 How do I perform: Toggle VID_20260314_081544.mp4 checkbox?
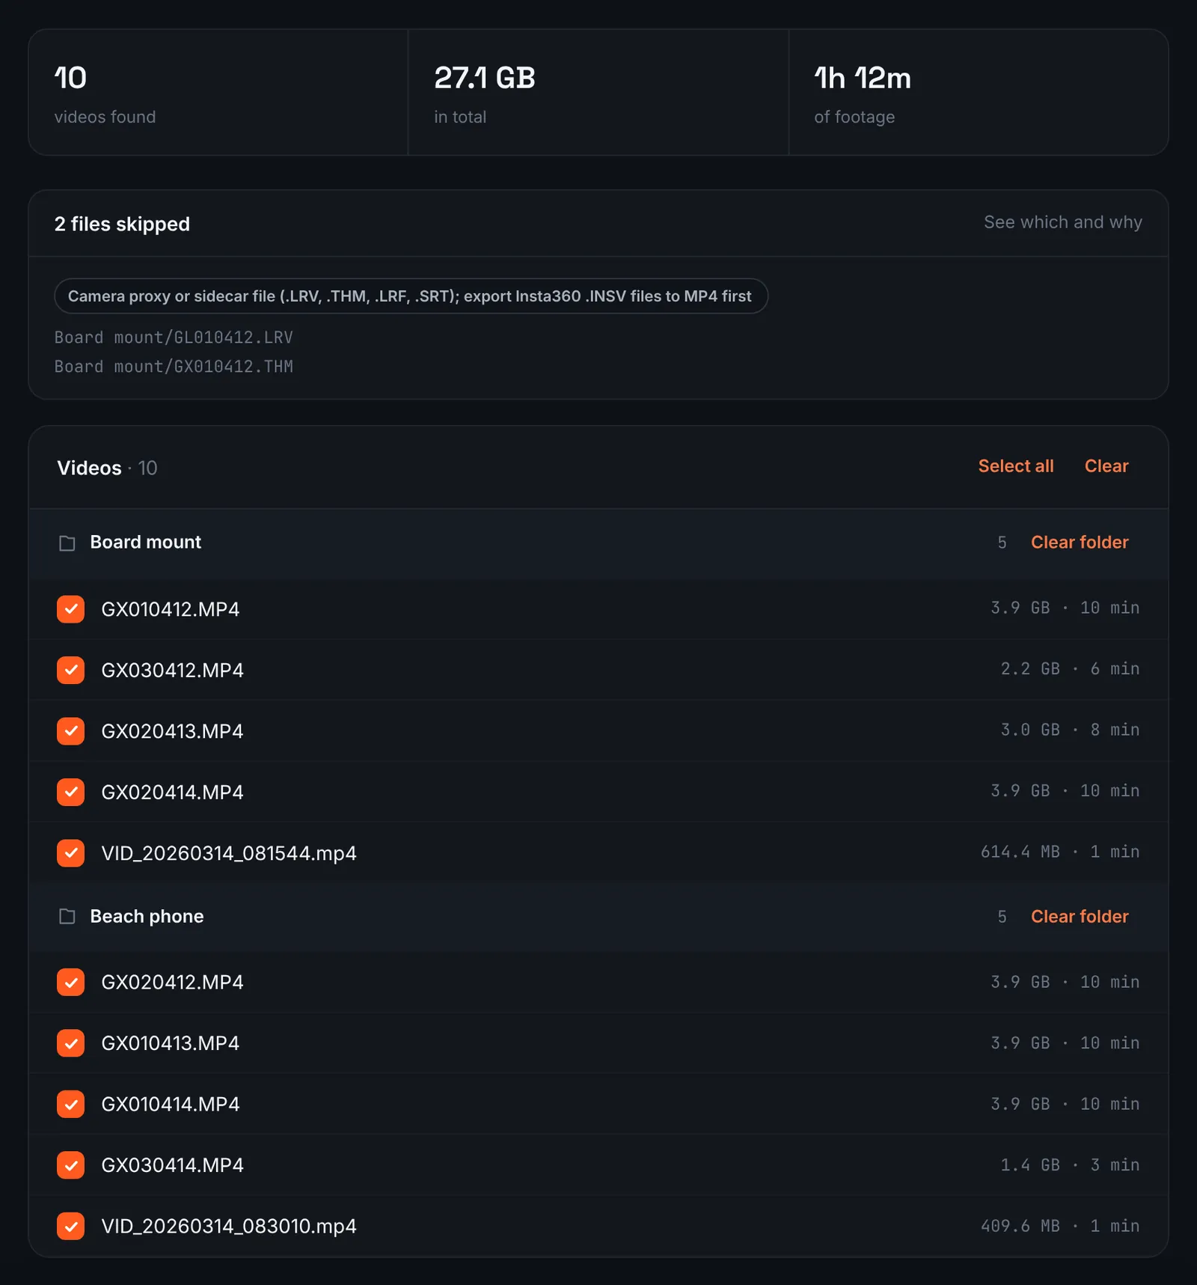pyautogui.click(x=71, y=852)
